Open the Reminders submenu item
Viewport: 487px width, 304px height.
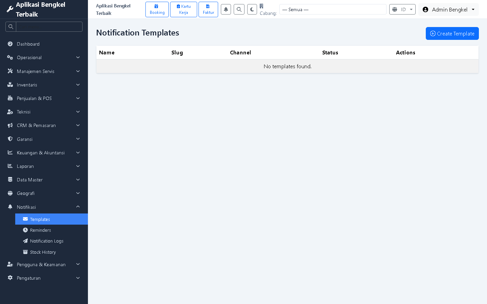point(51,230)
